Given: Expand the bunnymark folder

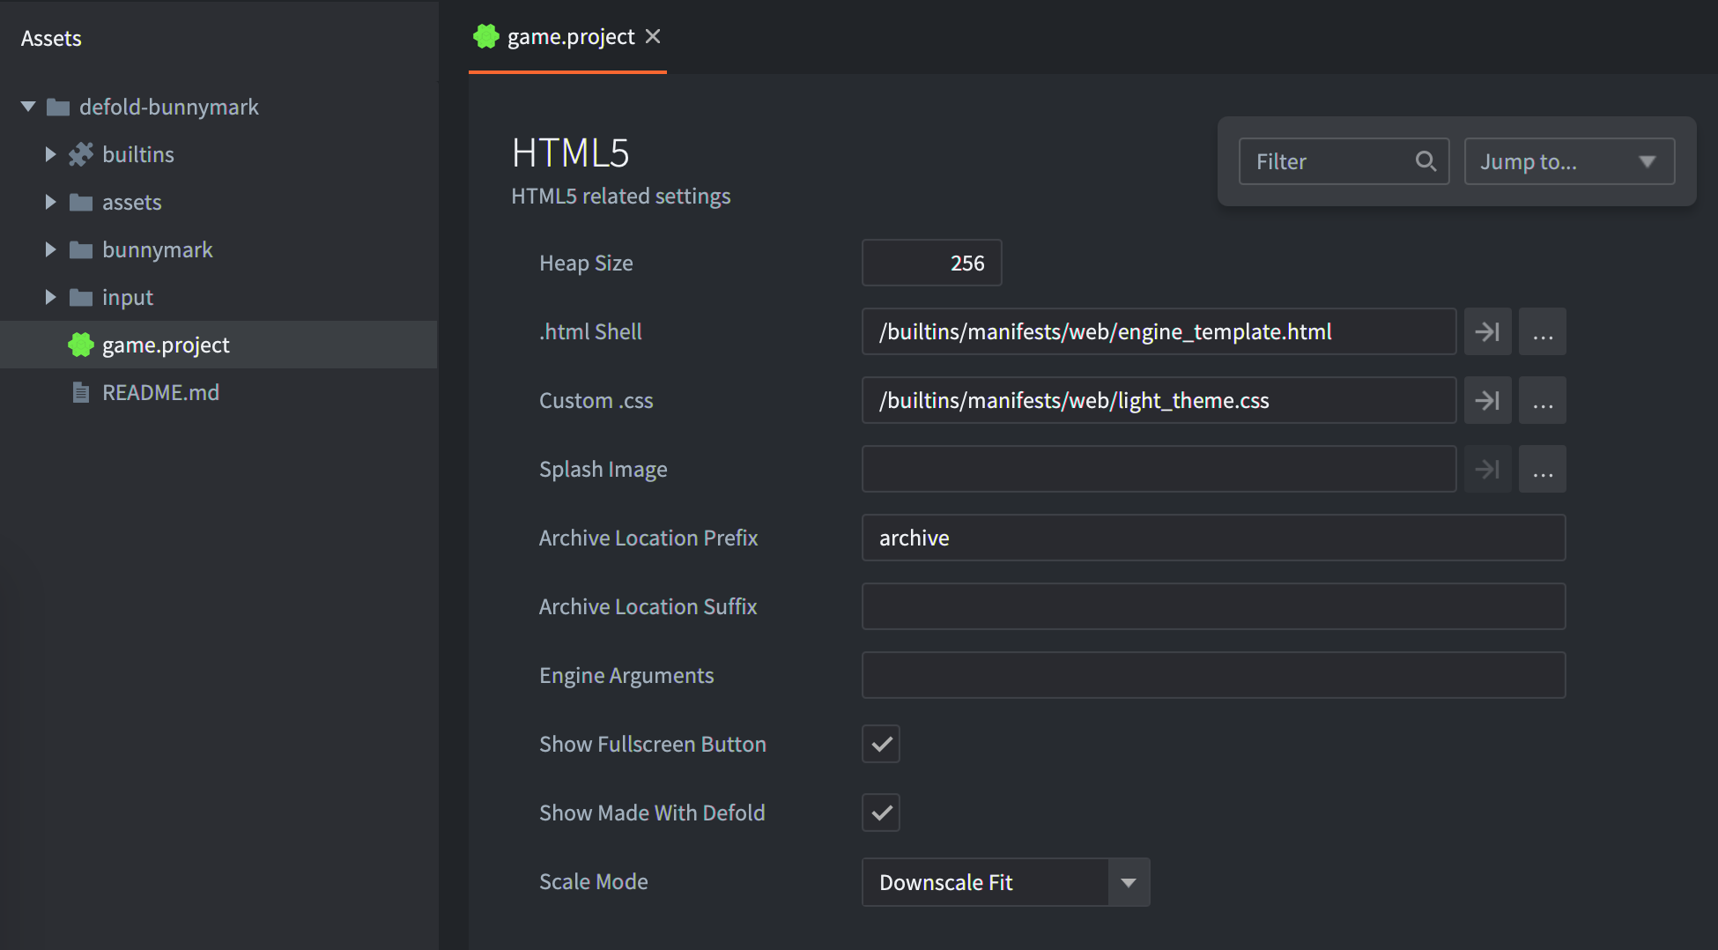Looking at the screenshot, I should click(x=50, y=249).
